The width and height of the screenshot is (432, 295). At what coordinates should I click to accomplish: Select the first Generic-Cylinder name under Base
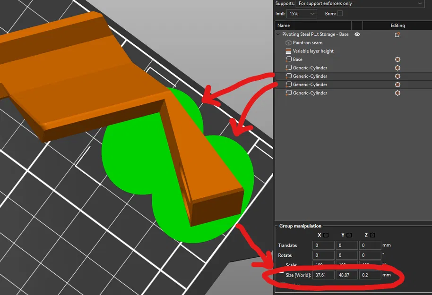310,67
